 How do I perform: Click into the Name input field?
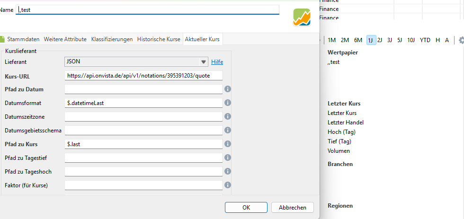click(147, 10)
